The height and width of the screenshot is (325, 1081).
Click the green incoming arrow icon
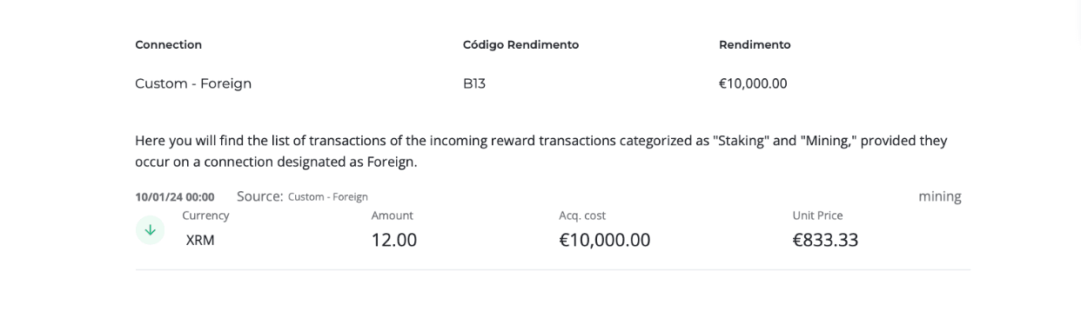tap(150, 230)
